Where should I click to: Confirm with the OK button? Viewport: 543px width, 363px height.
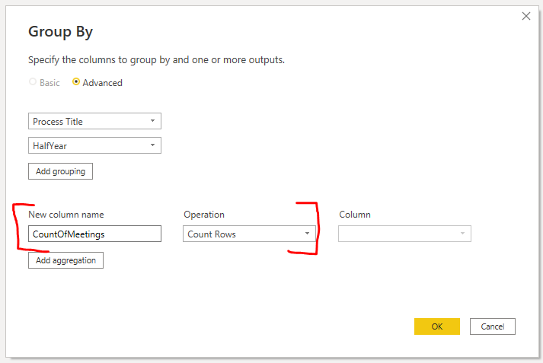tap(436, 326)
